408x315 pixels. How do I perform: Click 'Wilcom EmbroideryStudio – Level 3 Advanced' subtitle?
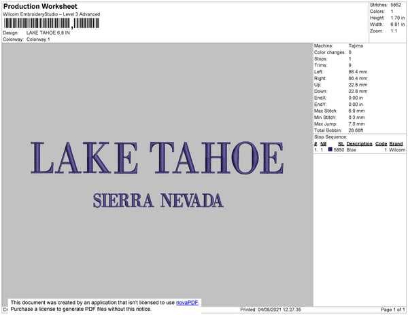click(52, 14)
